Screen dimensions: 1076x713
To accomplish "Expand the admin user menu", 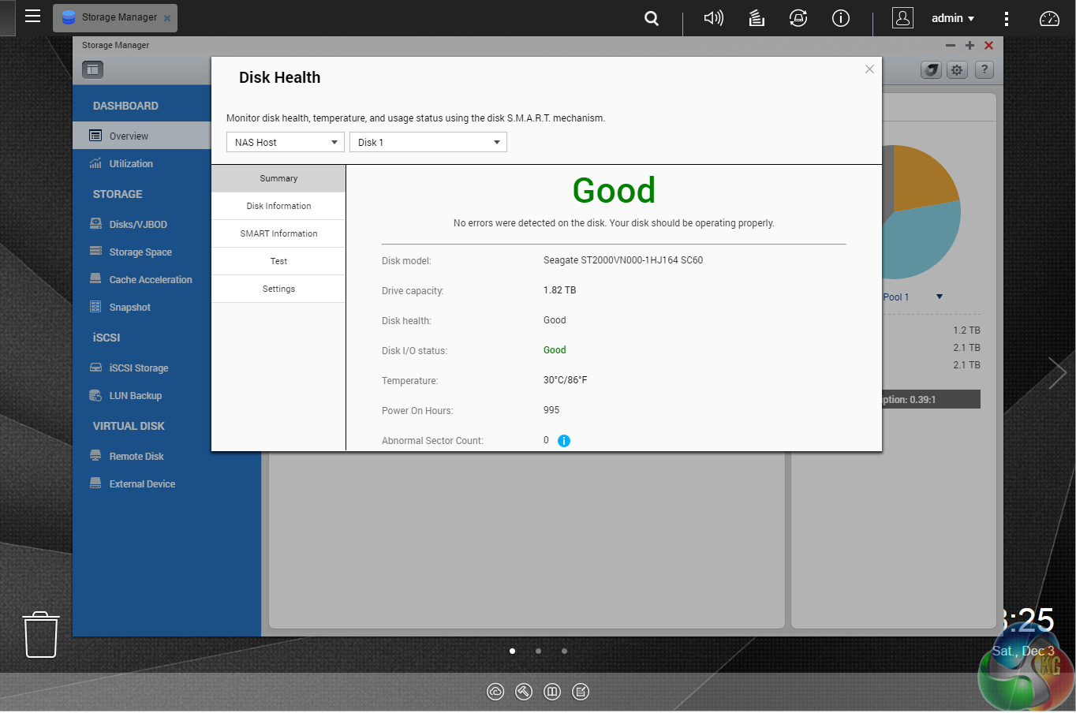I will tap(952, 18).
